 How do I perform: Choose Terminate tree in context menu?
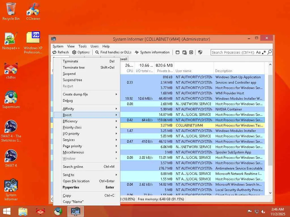coord(87,68)
